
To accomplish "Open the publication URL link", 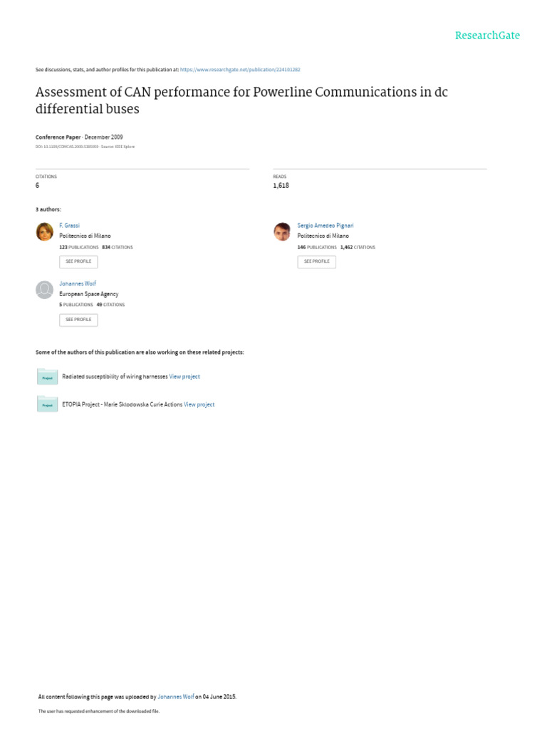I will (240, 70).
